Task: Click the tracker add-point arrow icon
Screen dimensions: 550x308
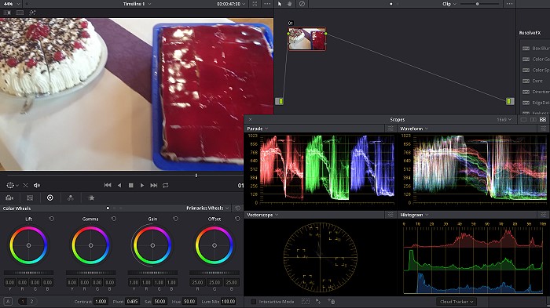Action: pos(318,302)
